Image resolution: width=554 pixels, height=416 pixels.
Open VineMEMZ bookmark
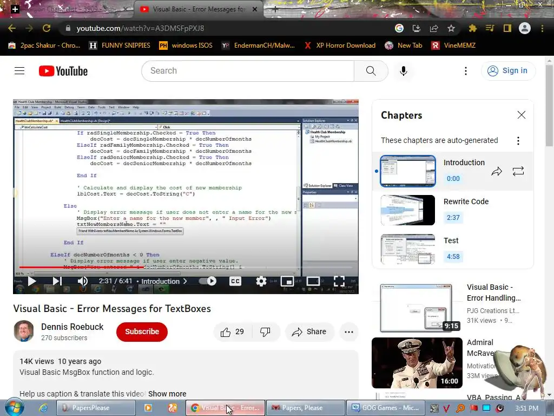[x=454, y=45]
